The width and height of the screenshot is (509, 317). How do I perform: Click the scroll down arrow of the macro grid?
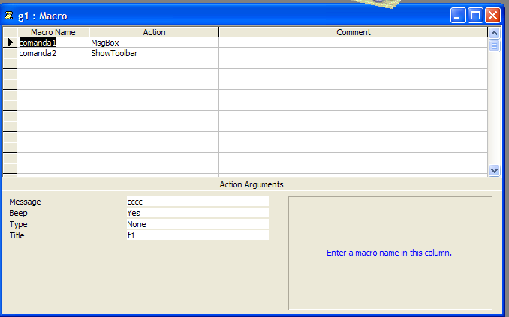coord(494,170)
